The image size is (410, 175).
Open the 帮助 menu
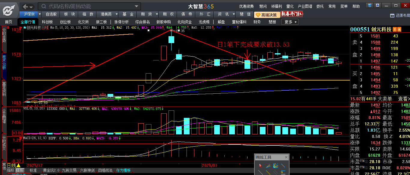coord(356,6)
